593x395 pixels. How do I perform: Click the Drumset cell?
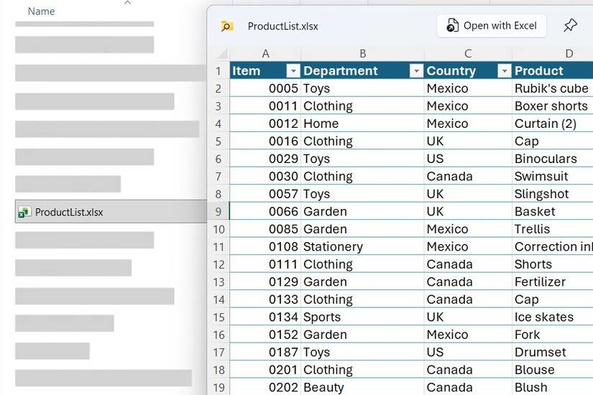point(553,352)
